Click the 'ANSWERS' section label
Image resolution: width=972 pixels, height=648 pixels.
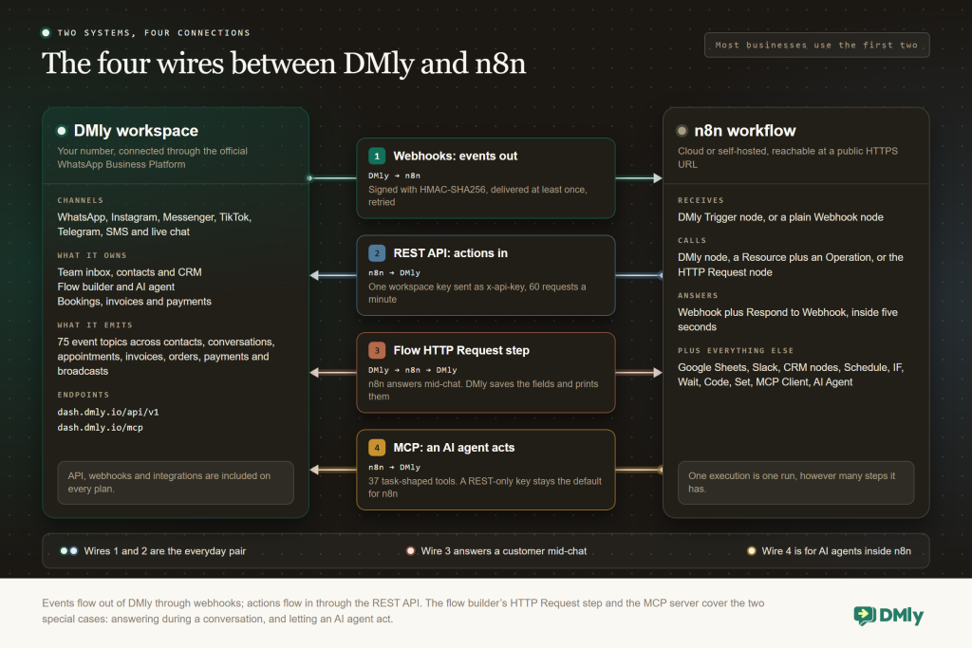click(698, 295)
